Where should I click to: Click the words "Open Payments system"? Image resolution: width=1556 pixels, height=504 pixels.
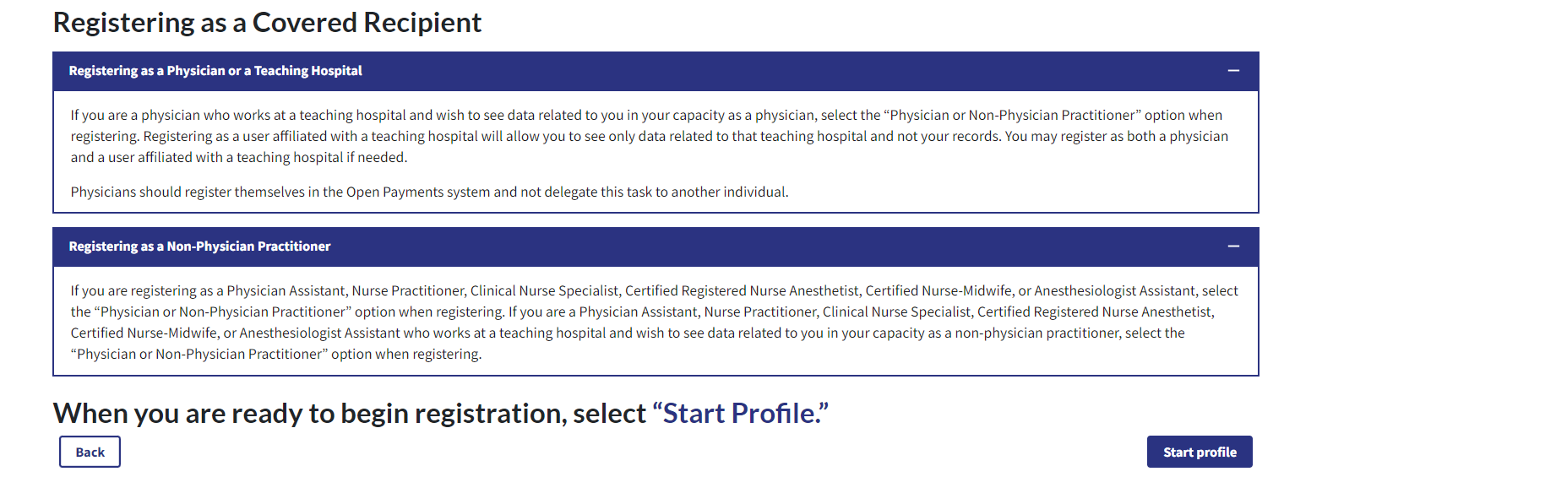pos(418,192)
